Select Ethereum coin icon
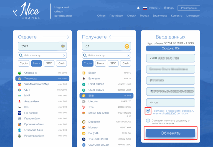This screenshot has width=213, height=147. coord(84,79)
